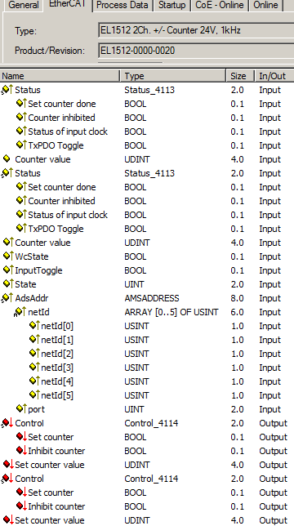The height and width of the screenshot is (526, 294).
Task: Click the WcState variable icon
Action: (7, 256)
